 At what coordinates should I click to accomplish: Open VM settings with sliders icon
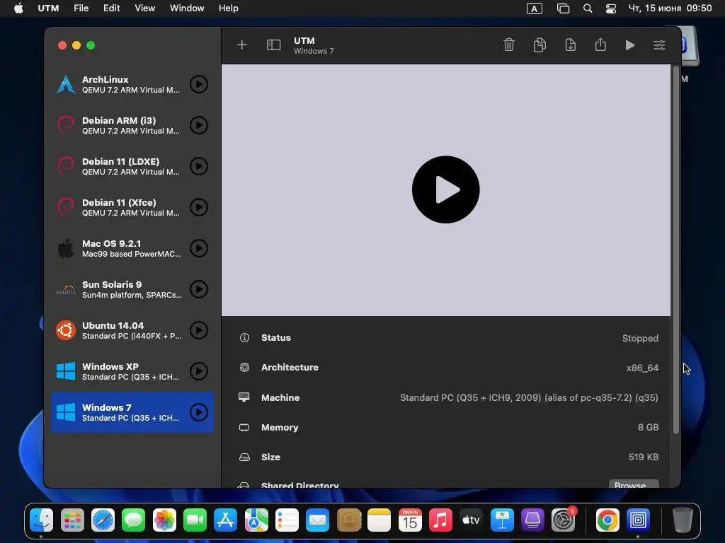point(659,45)
